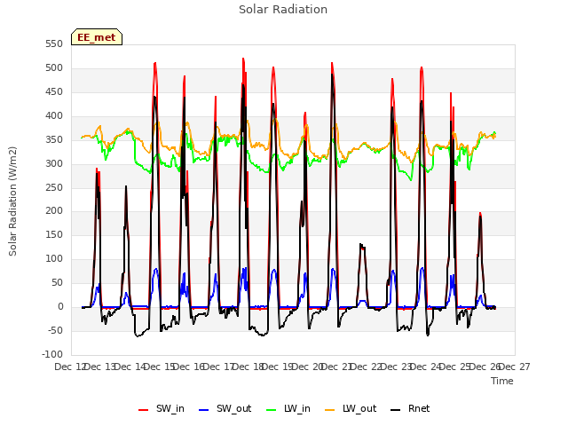The height and width of the screenshot is (426, 568).
Task: Click the 350 y-axis tick label
Action: (54, 140)
